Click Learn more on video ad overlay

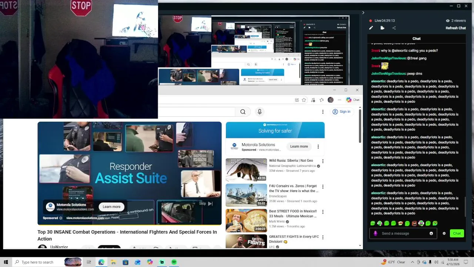tap(111, 207)
